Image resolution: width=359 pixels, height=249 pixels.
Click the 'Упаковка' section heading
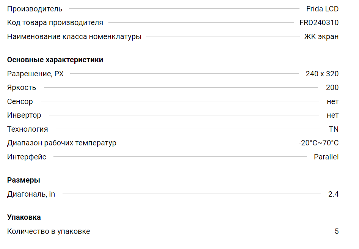(24, 217)
